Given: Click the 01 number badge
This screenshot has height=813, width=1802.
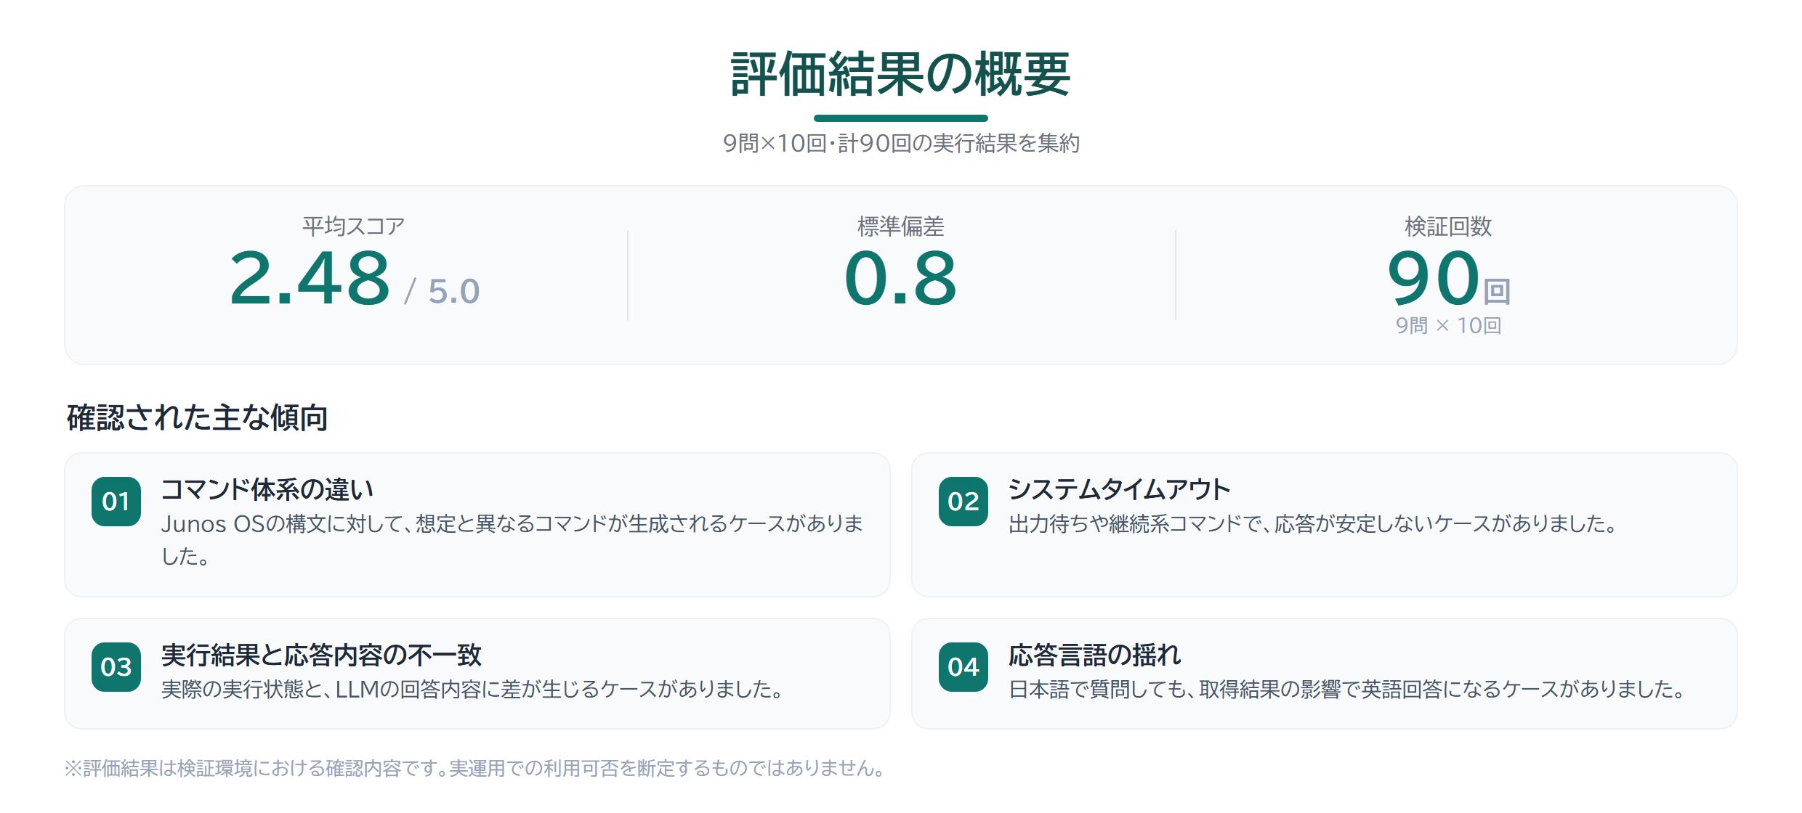Looking at the screenshot, I should (x=116, y=502).
